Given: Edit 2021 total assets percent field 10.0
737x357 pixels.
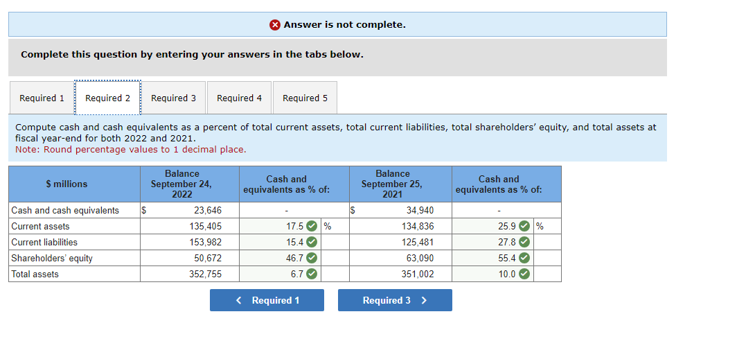Looking at the screenshot, I should [x=492, y=274].
